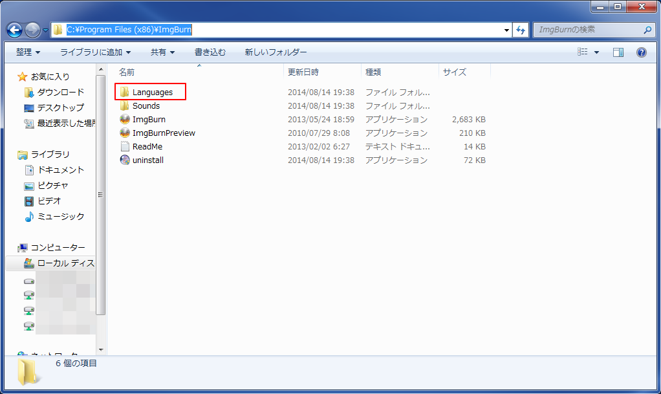Screen dimensions: 661x394
Task: Select the uninstall application icon
Action: coord(124,160)
